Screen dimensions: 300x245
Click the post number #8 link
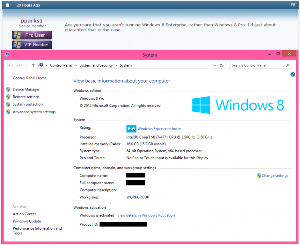(x=293, y=5)
